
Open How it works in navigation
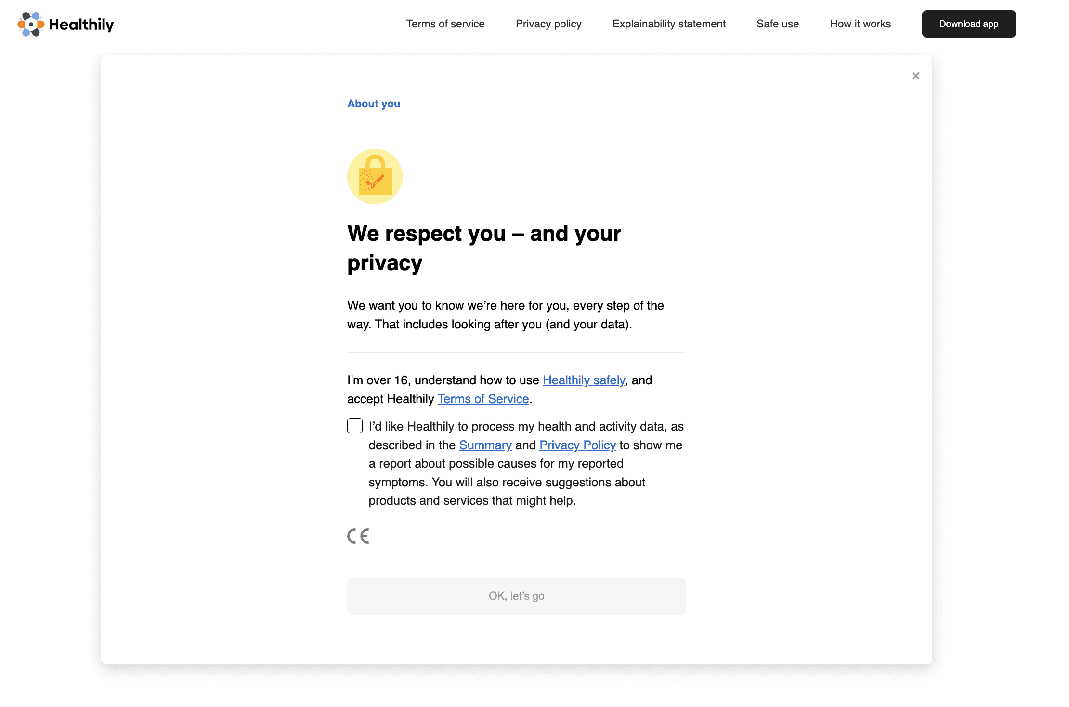tap(860, 24)
